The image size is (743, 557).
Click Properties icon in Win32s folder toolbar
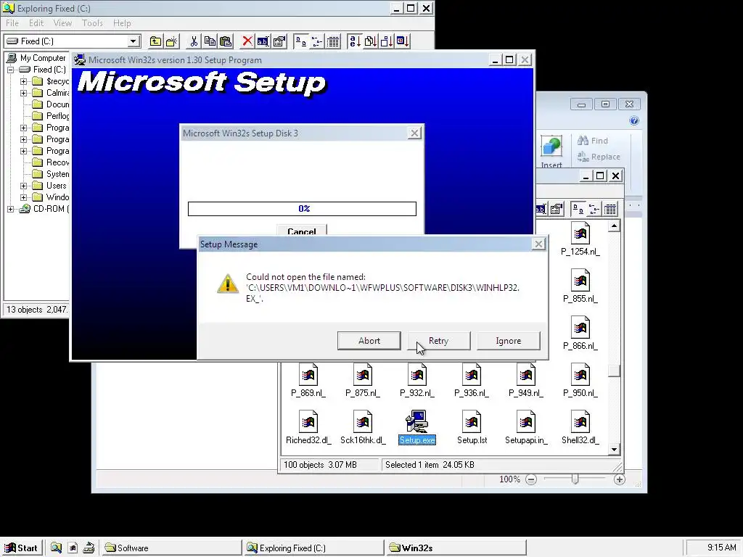tap(557, 208)
